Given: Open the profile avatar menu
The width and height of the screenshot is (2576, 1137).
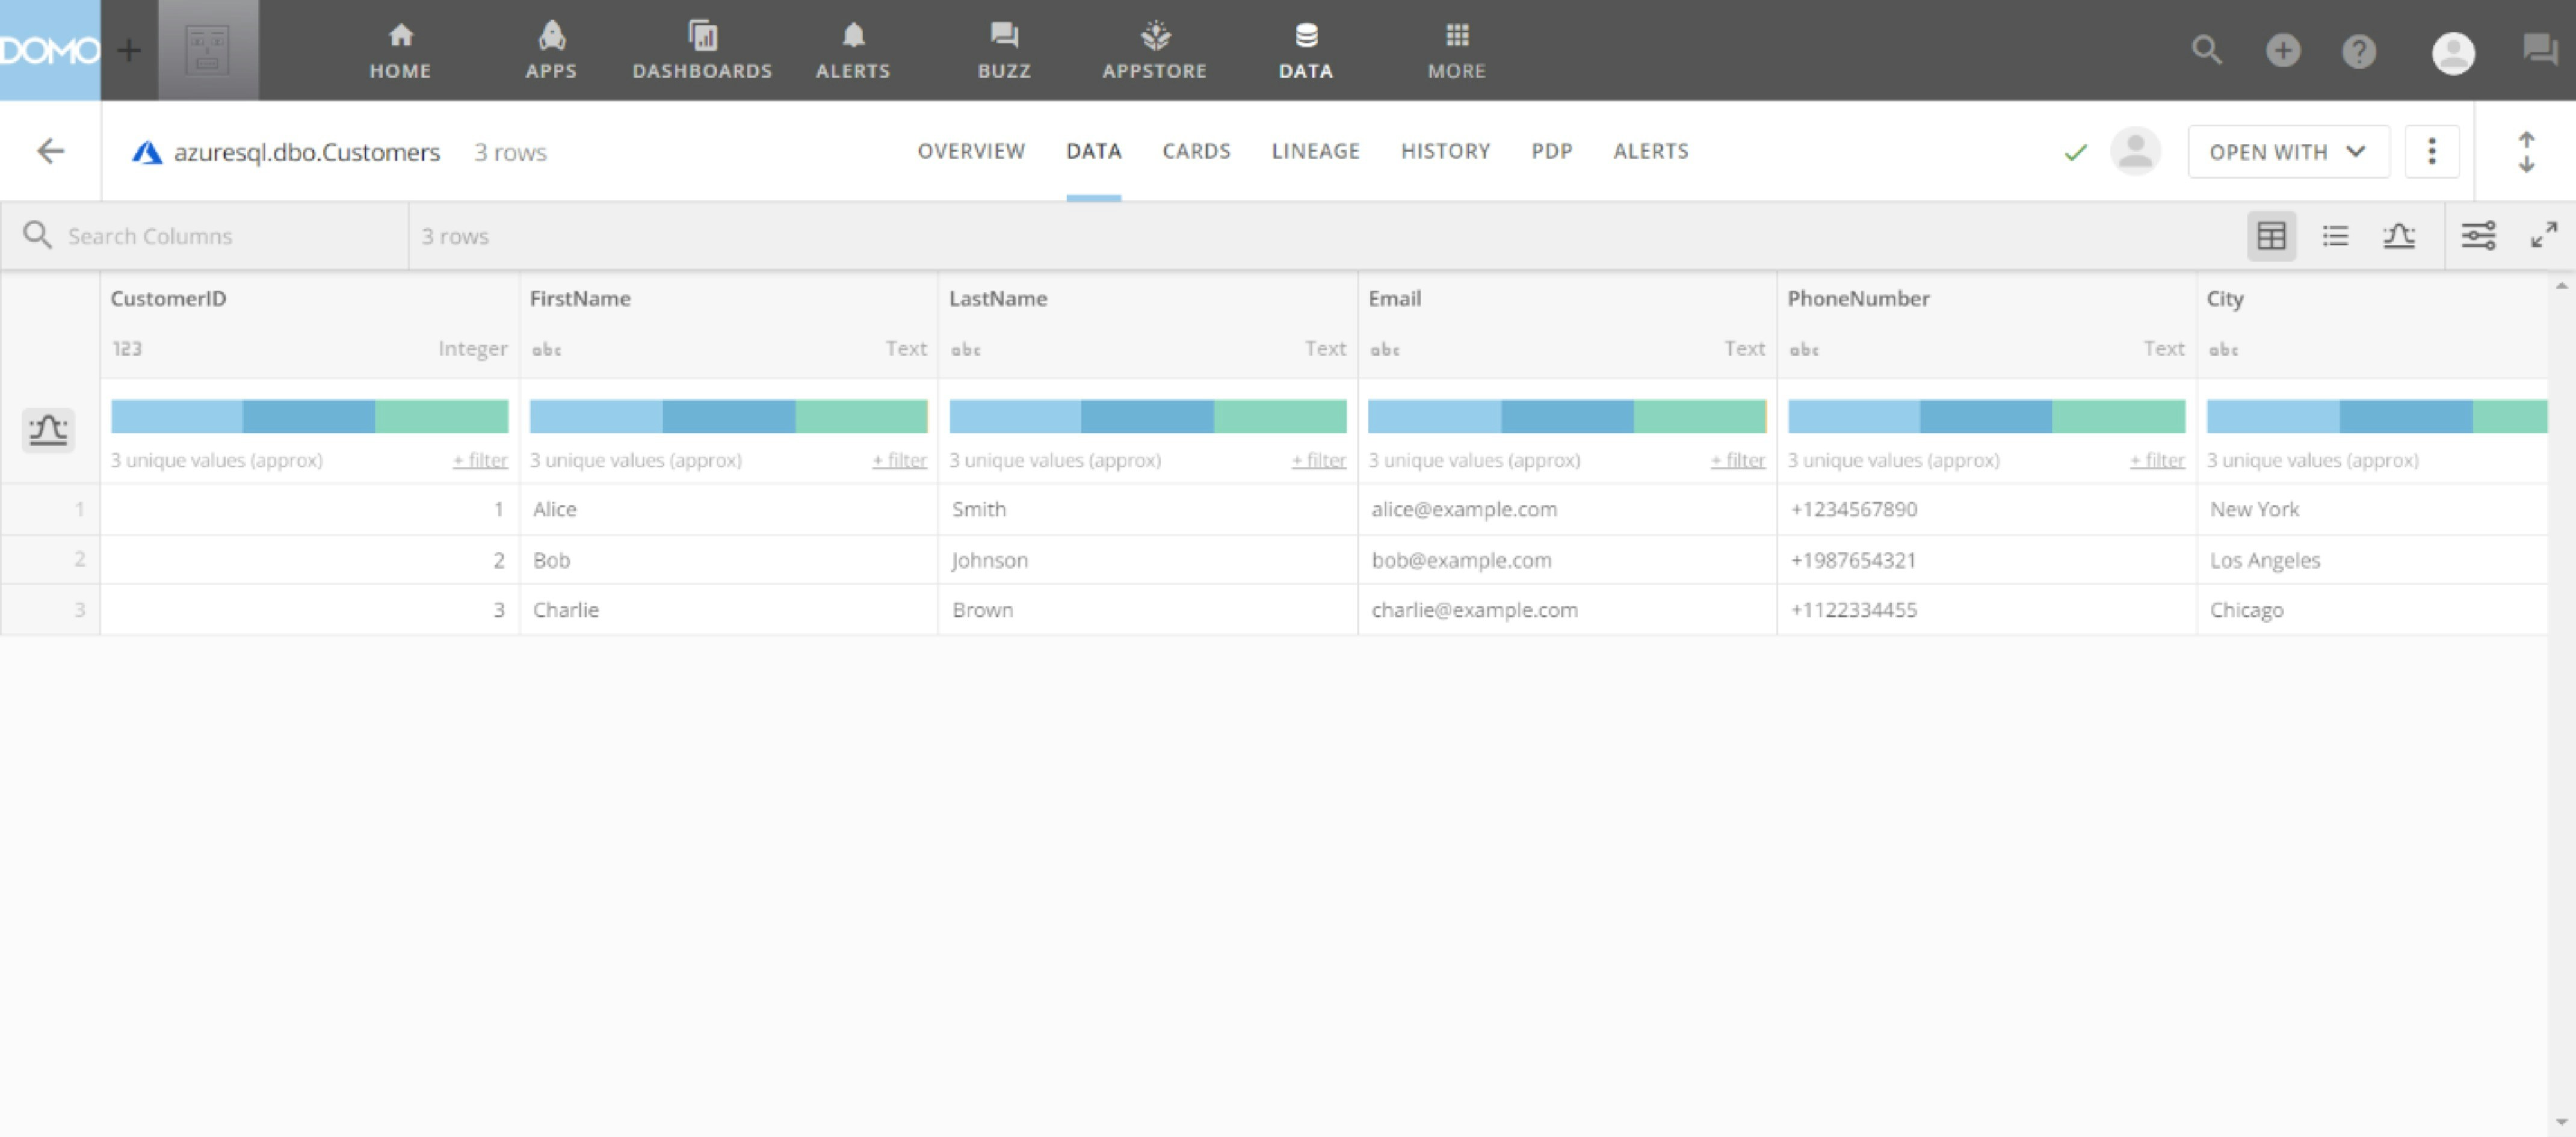Looking at the screenshot, I should [x=2453, y=50].
